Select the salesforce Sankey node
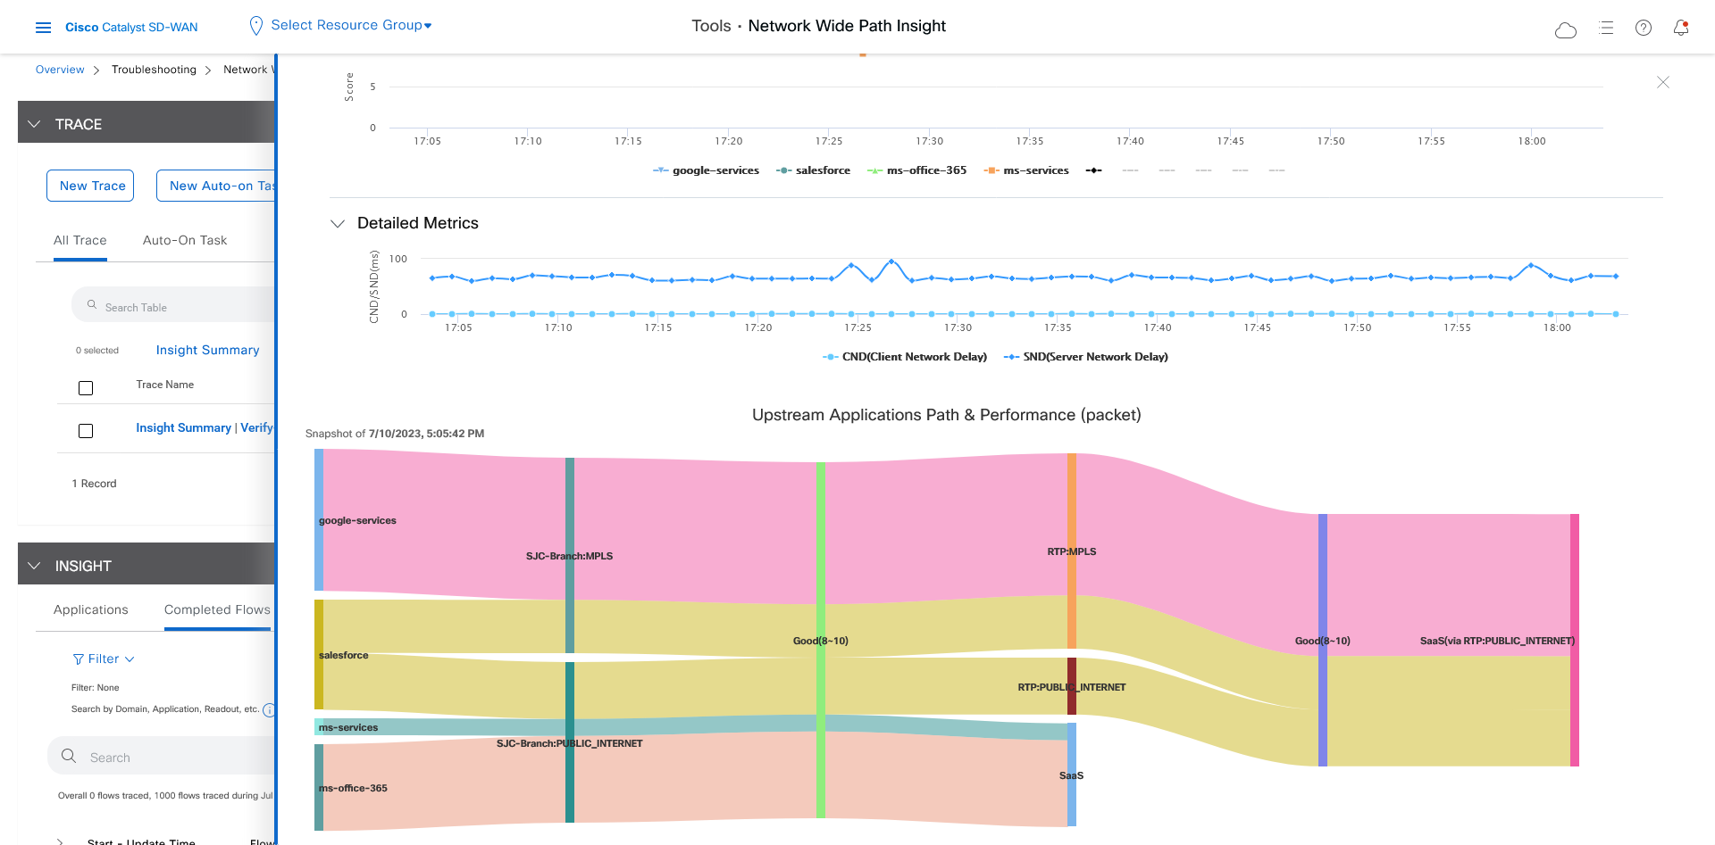This screenshot has height=845, width=1715. (x=319, y=654)
